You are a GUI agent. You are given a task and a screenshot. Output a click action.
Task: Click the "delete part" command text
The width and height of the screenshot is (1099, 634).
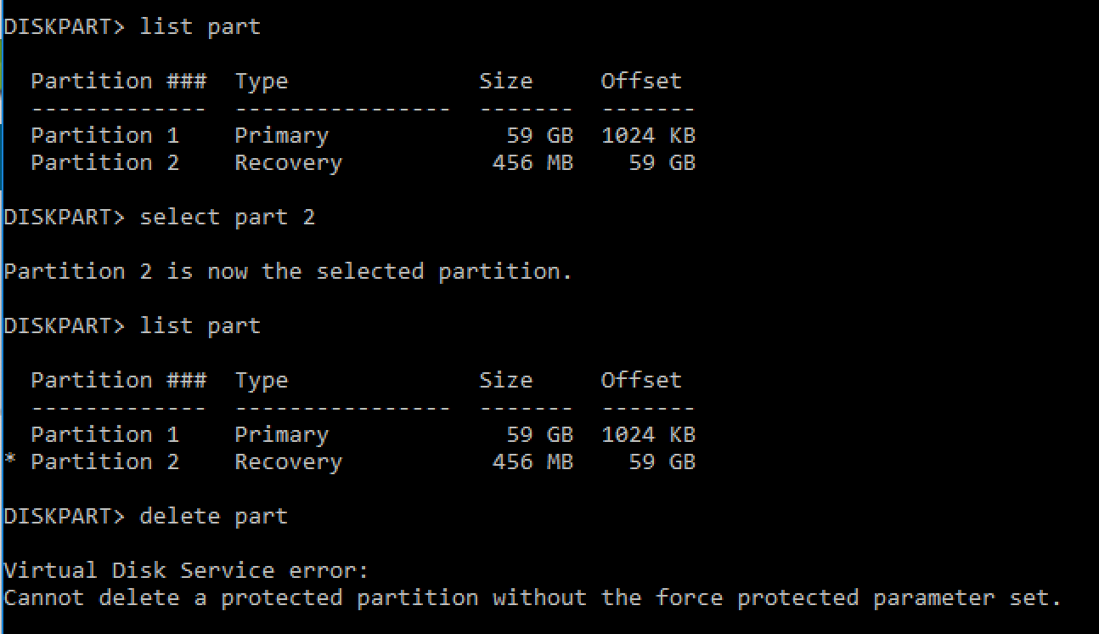pos(213,517)
